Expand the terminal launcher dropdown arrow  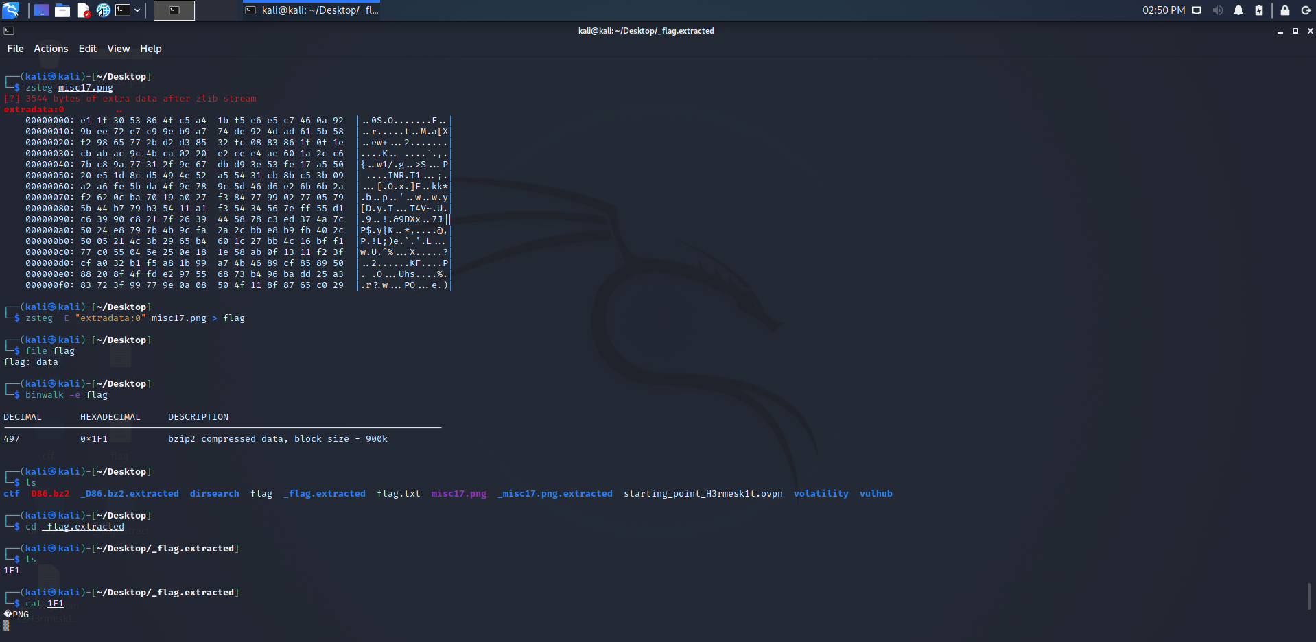[x=137, y=10]
